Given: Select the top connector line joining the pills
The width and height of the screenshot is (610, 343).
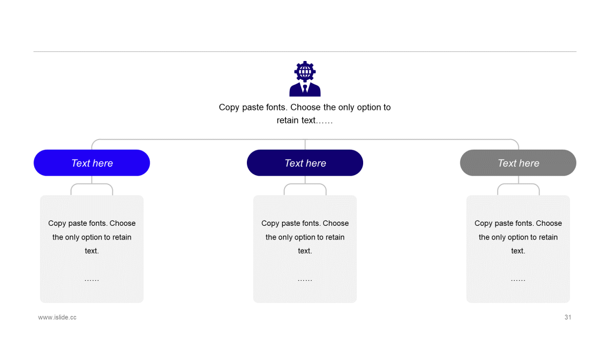Looking at the screenshot, I should [305, 140].
